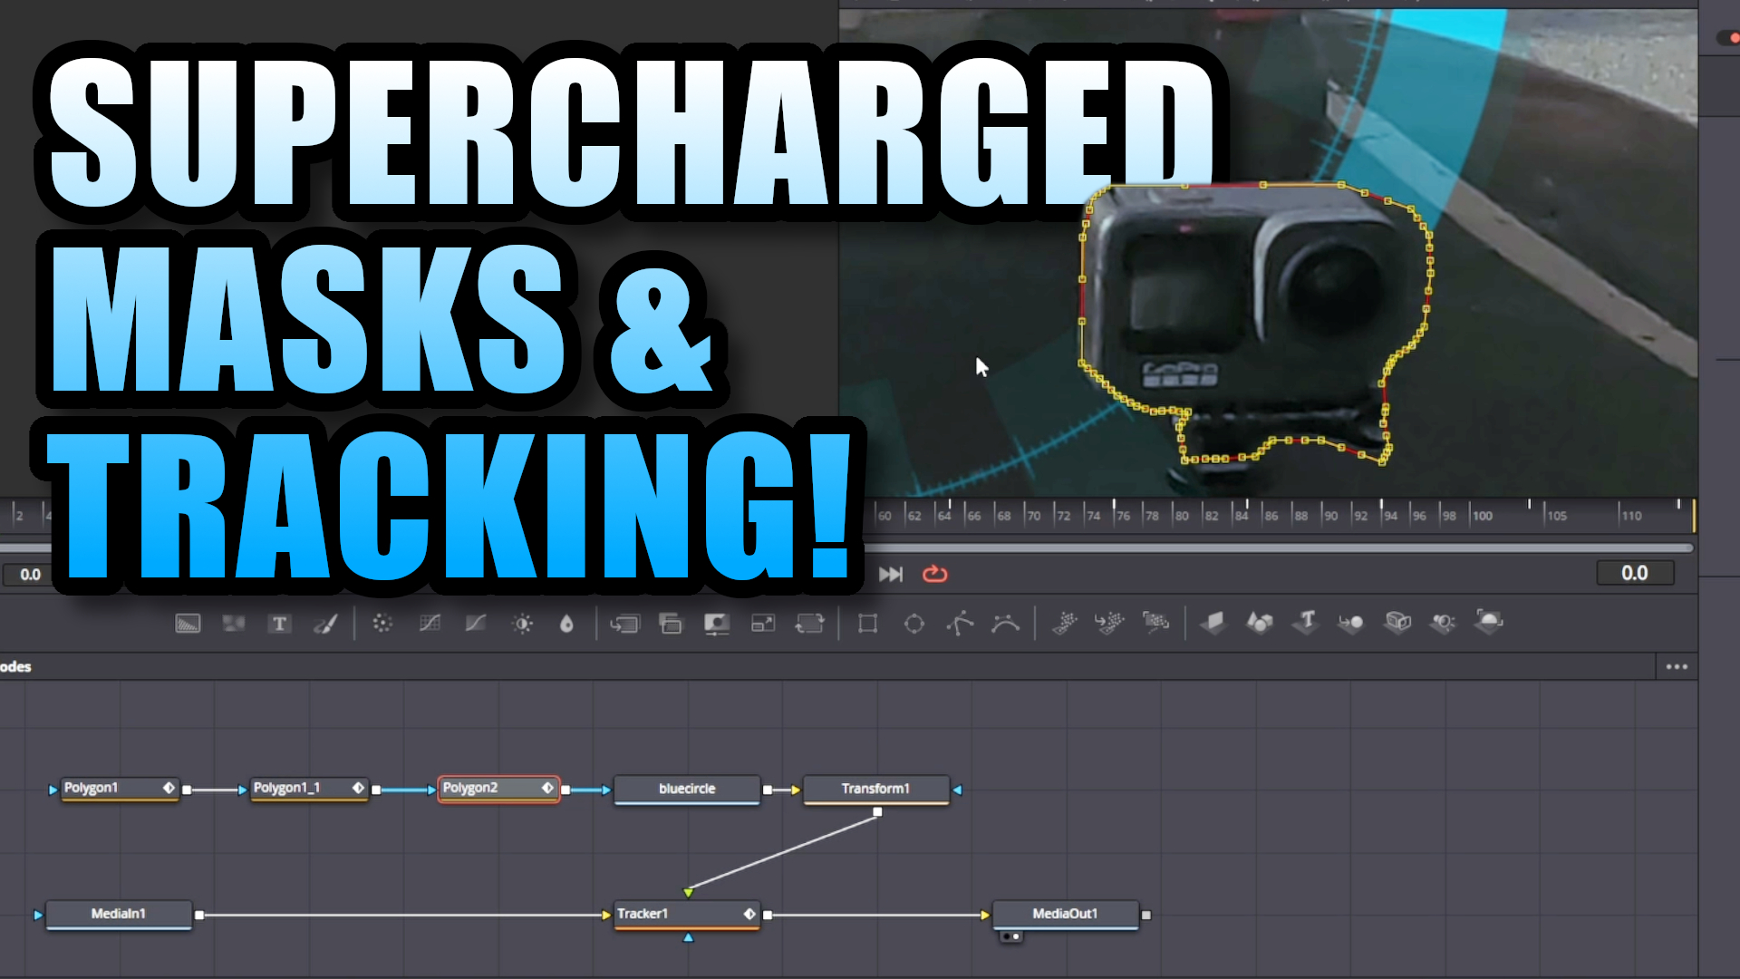The height and width of the screenshot is (979, 1740).
Task: Click the play range bar below ruler
Action: (1280, 548)
